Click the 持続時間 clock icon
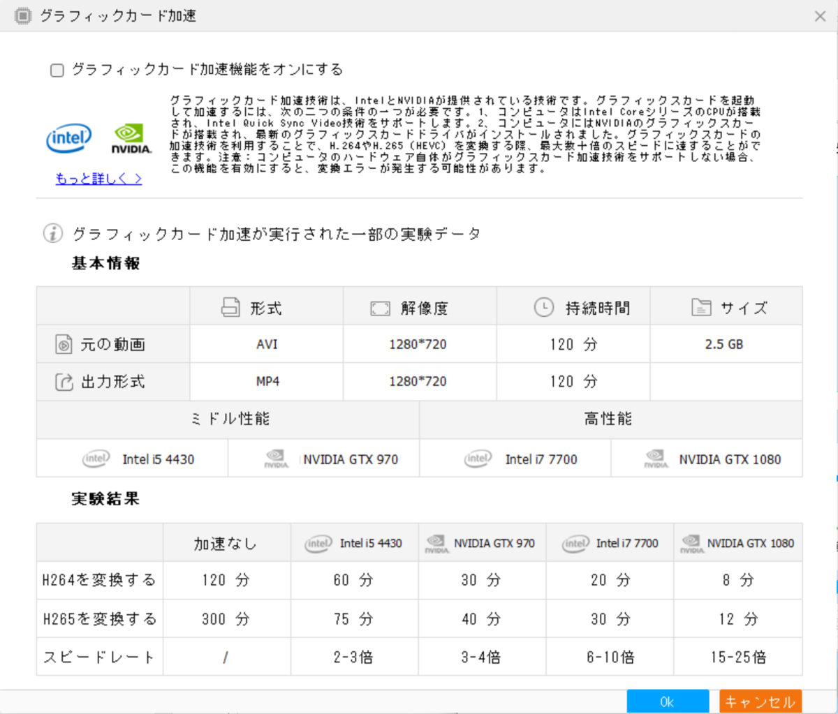This screenshot has width=838, height=714. tap(544, 307)
